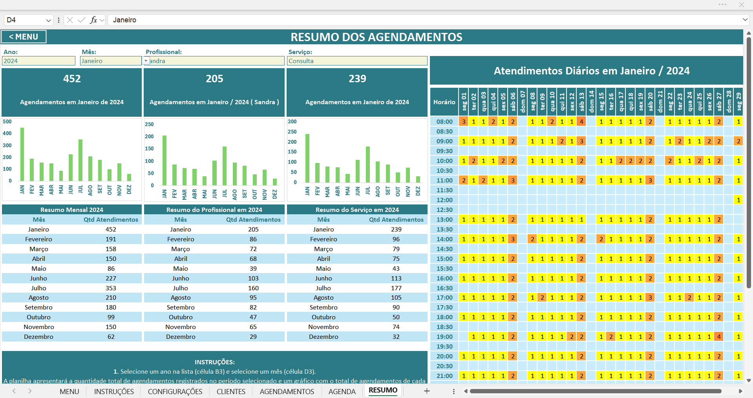The height and width of the screenshot is (398, 753).
Task: Click RESUMO DOS AGENDAMENTOS title banner
Action: coord(376,37)
